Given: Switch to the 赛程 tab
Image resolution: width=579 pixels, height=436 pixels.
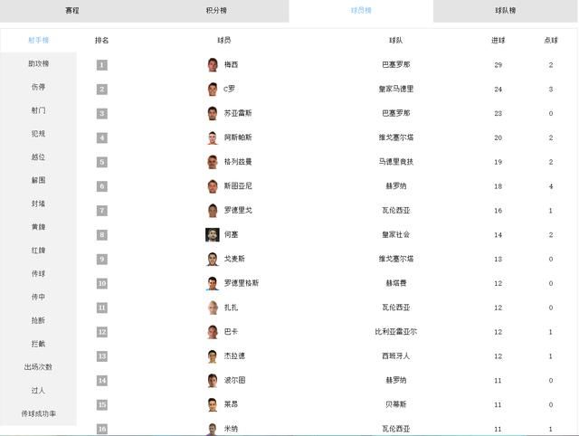Looking at the screenshot, I should pyautogui.click(x=72, y=11).
